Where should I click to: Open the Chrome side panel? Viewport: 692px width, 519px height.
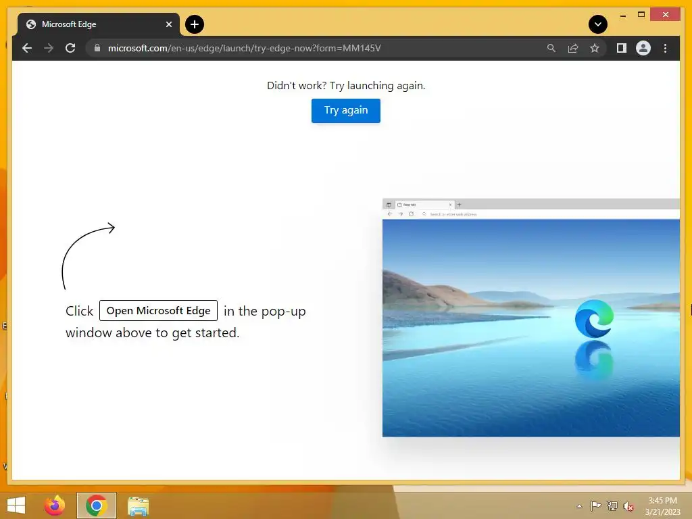(622, 48)
